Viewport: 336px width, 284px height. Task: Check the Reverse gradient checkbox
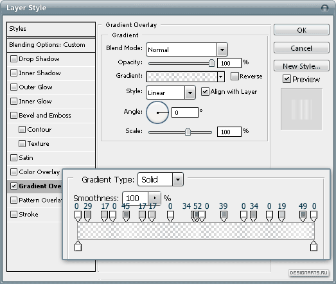(x=234, y=76)
